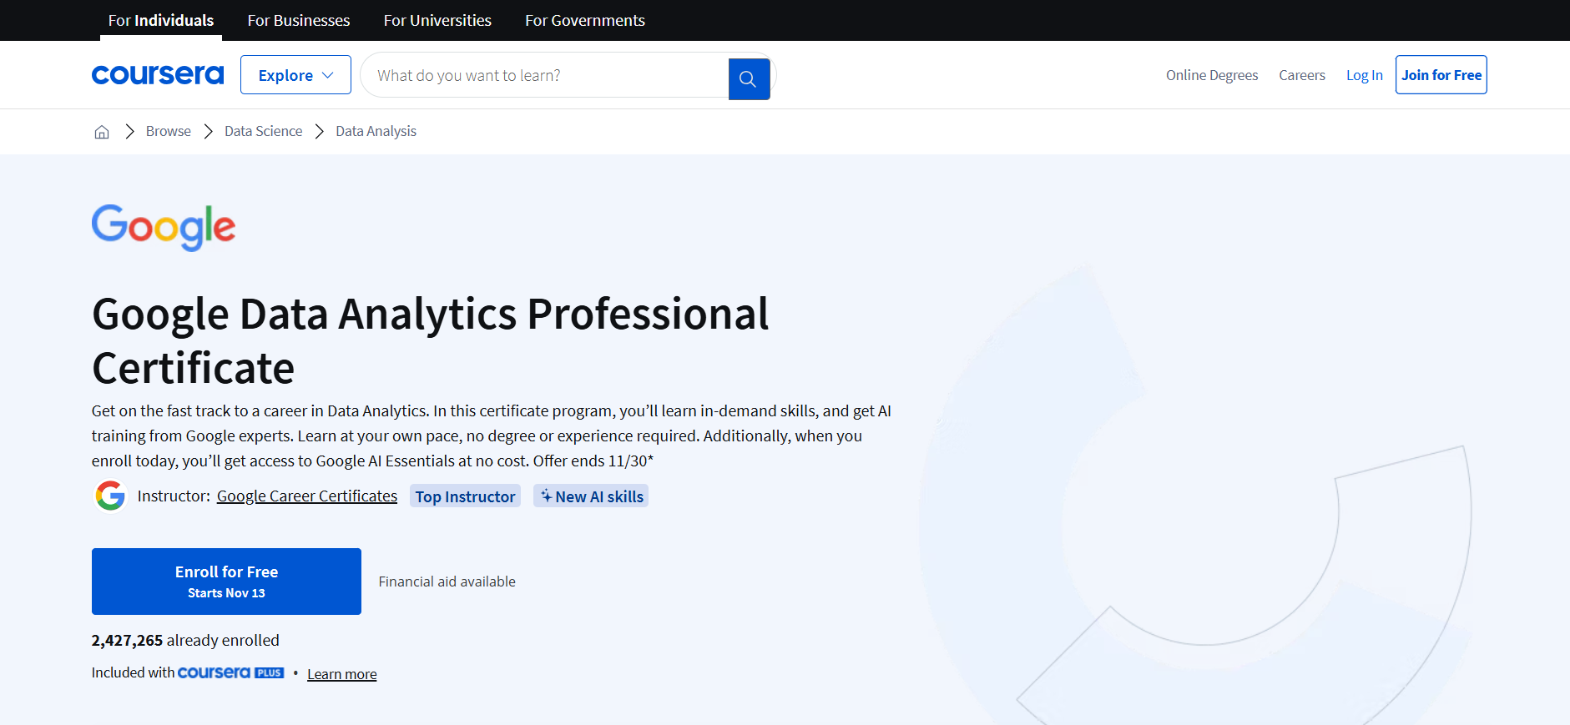Image resolution: width=1570 pixels, height=725 pixels.
Task: Switch to the For Businesses tab
Action: pyautogui.click(x=299, y=20)
